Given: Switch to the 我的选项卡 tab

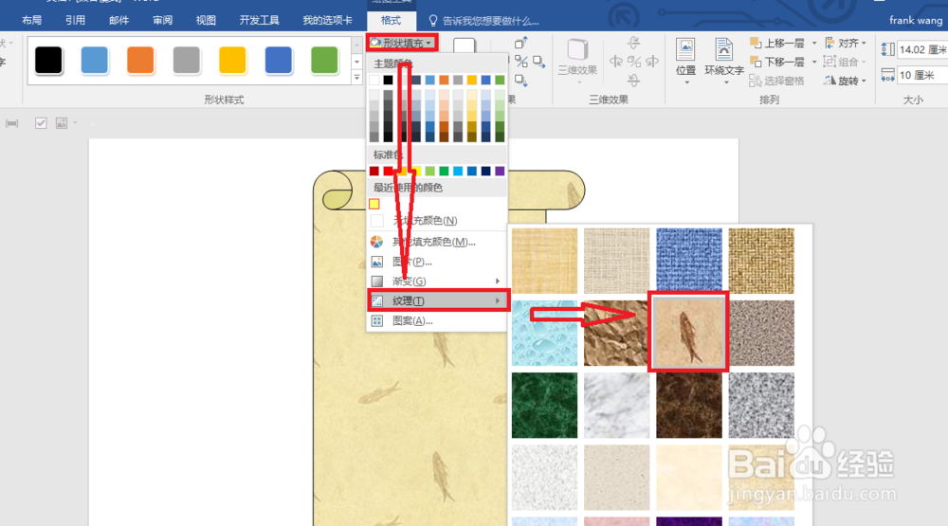Looking at the screenshot, I should (x=327, y=21).
